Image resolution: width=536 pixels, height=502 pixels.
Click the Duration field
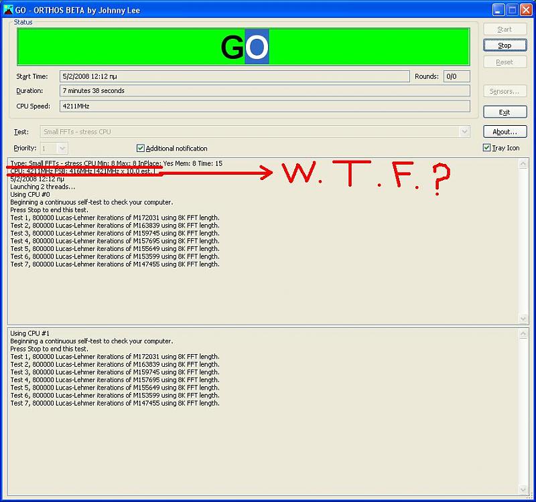(x=265, y=91)
